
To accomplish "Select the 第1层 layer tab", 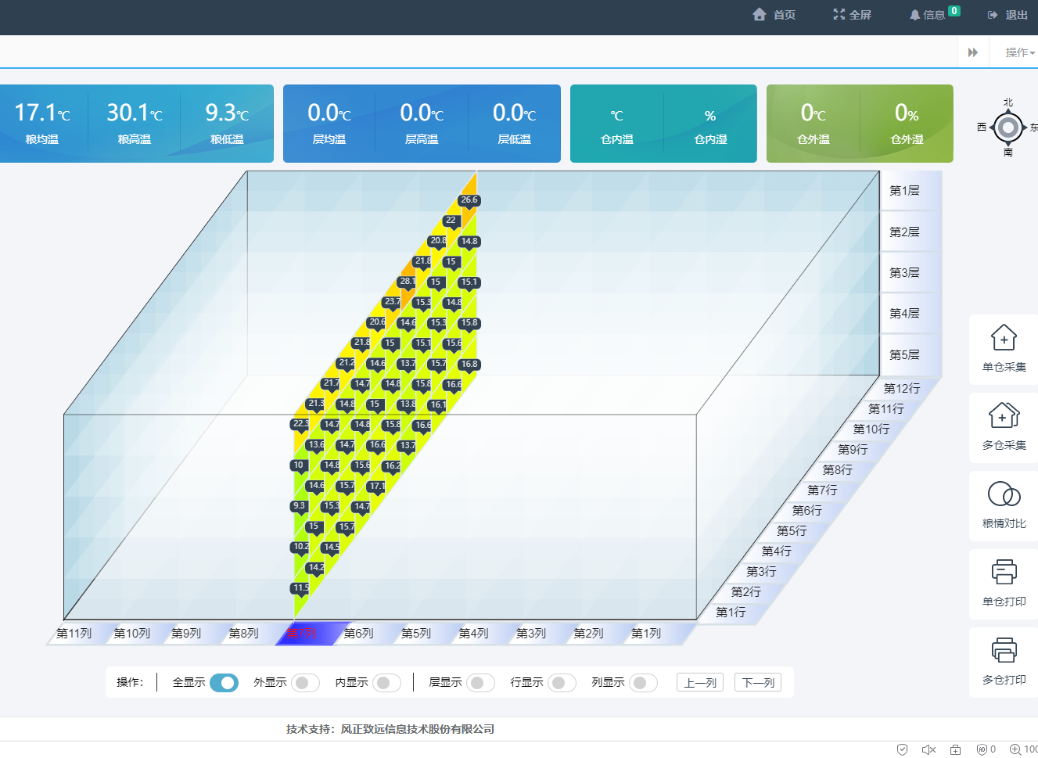I will pyautogui.click(x=905, y=191).
